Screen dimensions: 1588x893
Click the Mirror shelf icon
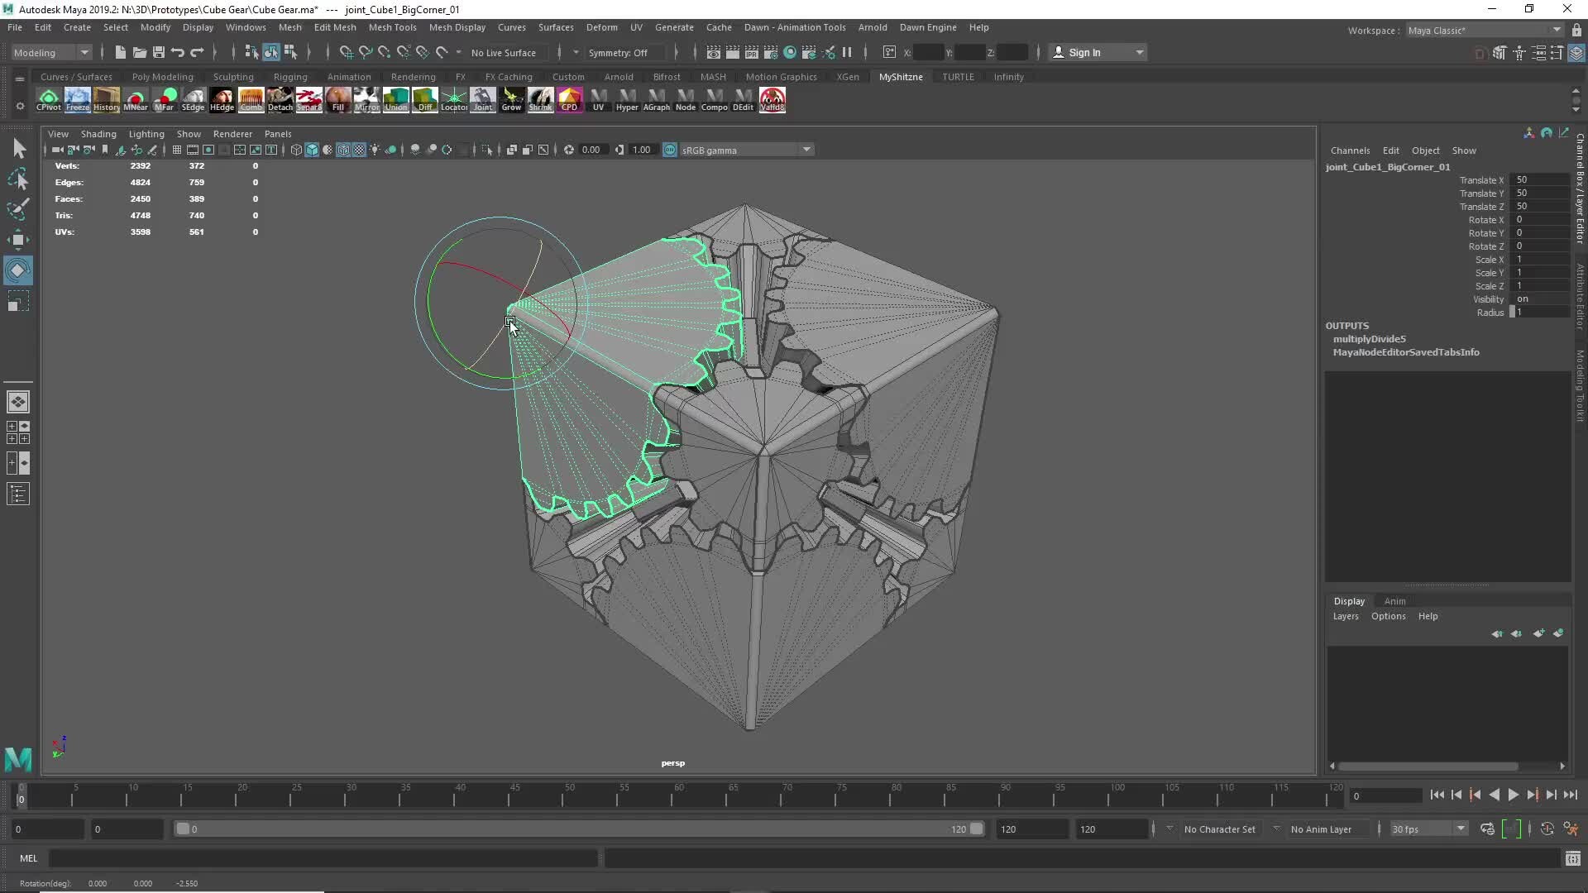tap(366, 99)
